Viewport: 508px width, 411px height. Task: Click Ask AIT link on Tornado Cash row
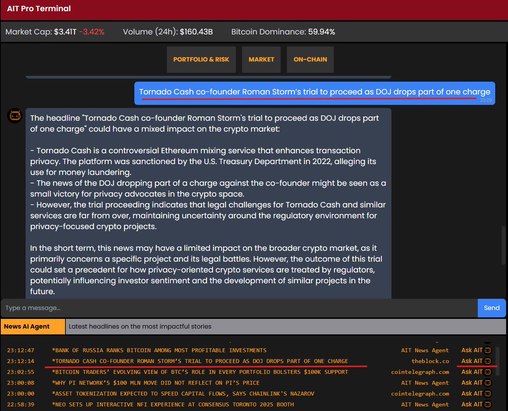click(x=472, y=361)
